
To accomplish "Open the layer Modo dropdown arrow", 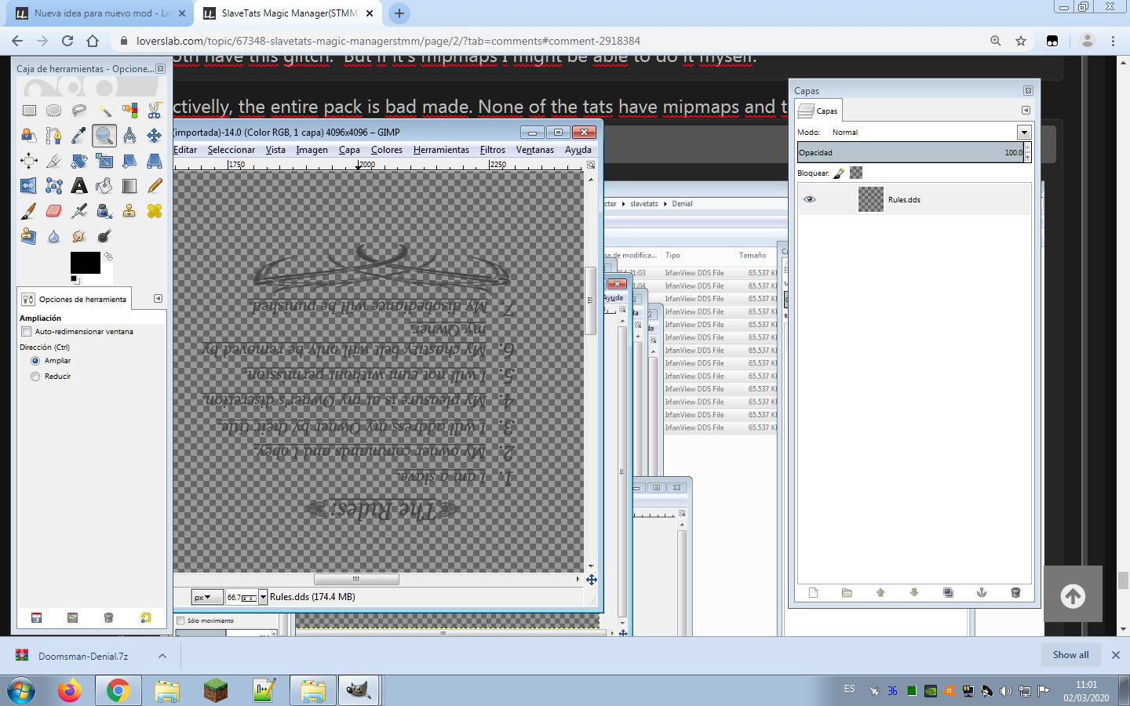I will [1024, 133].
